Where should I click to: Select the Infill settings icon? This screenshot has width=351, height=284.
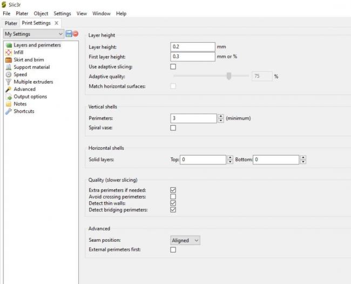[x=8, y=52]
